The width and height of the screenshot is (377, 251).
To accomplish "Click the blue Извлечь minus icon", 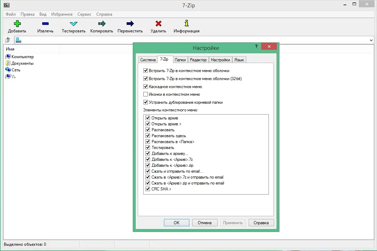I will pos(45,24).
